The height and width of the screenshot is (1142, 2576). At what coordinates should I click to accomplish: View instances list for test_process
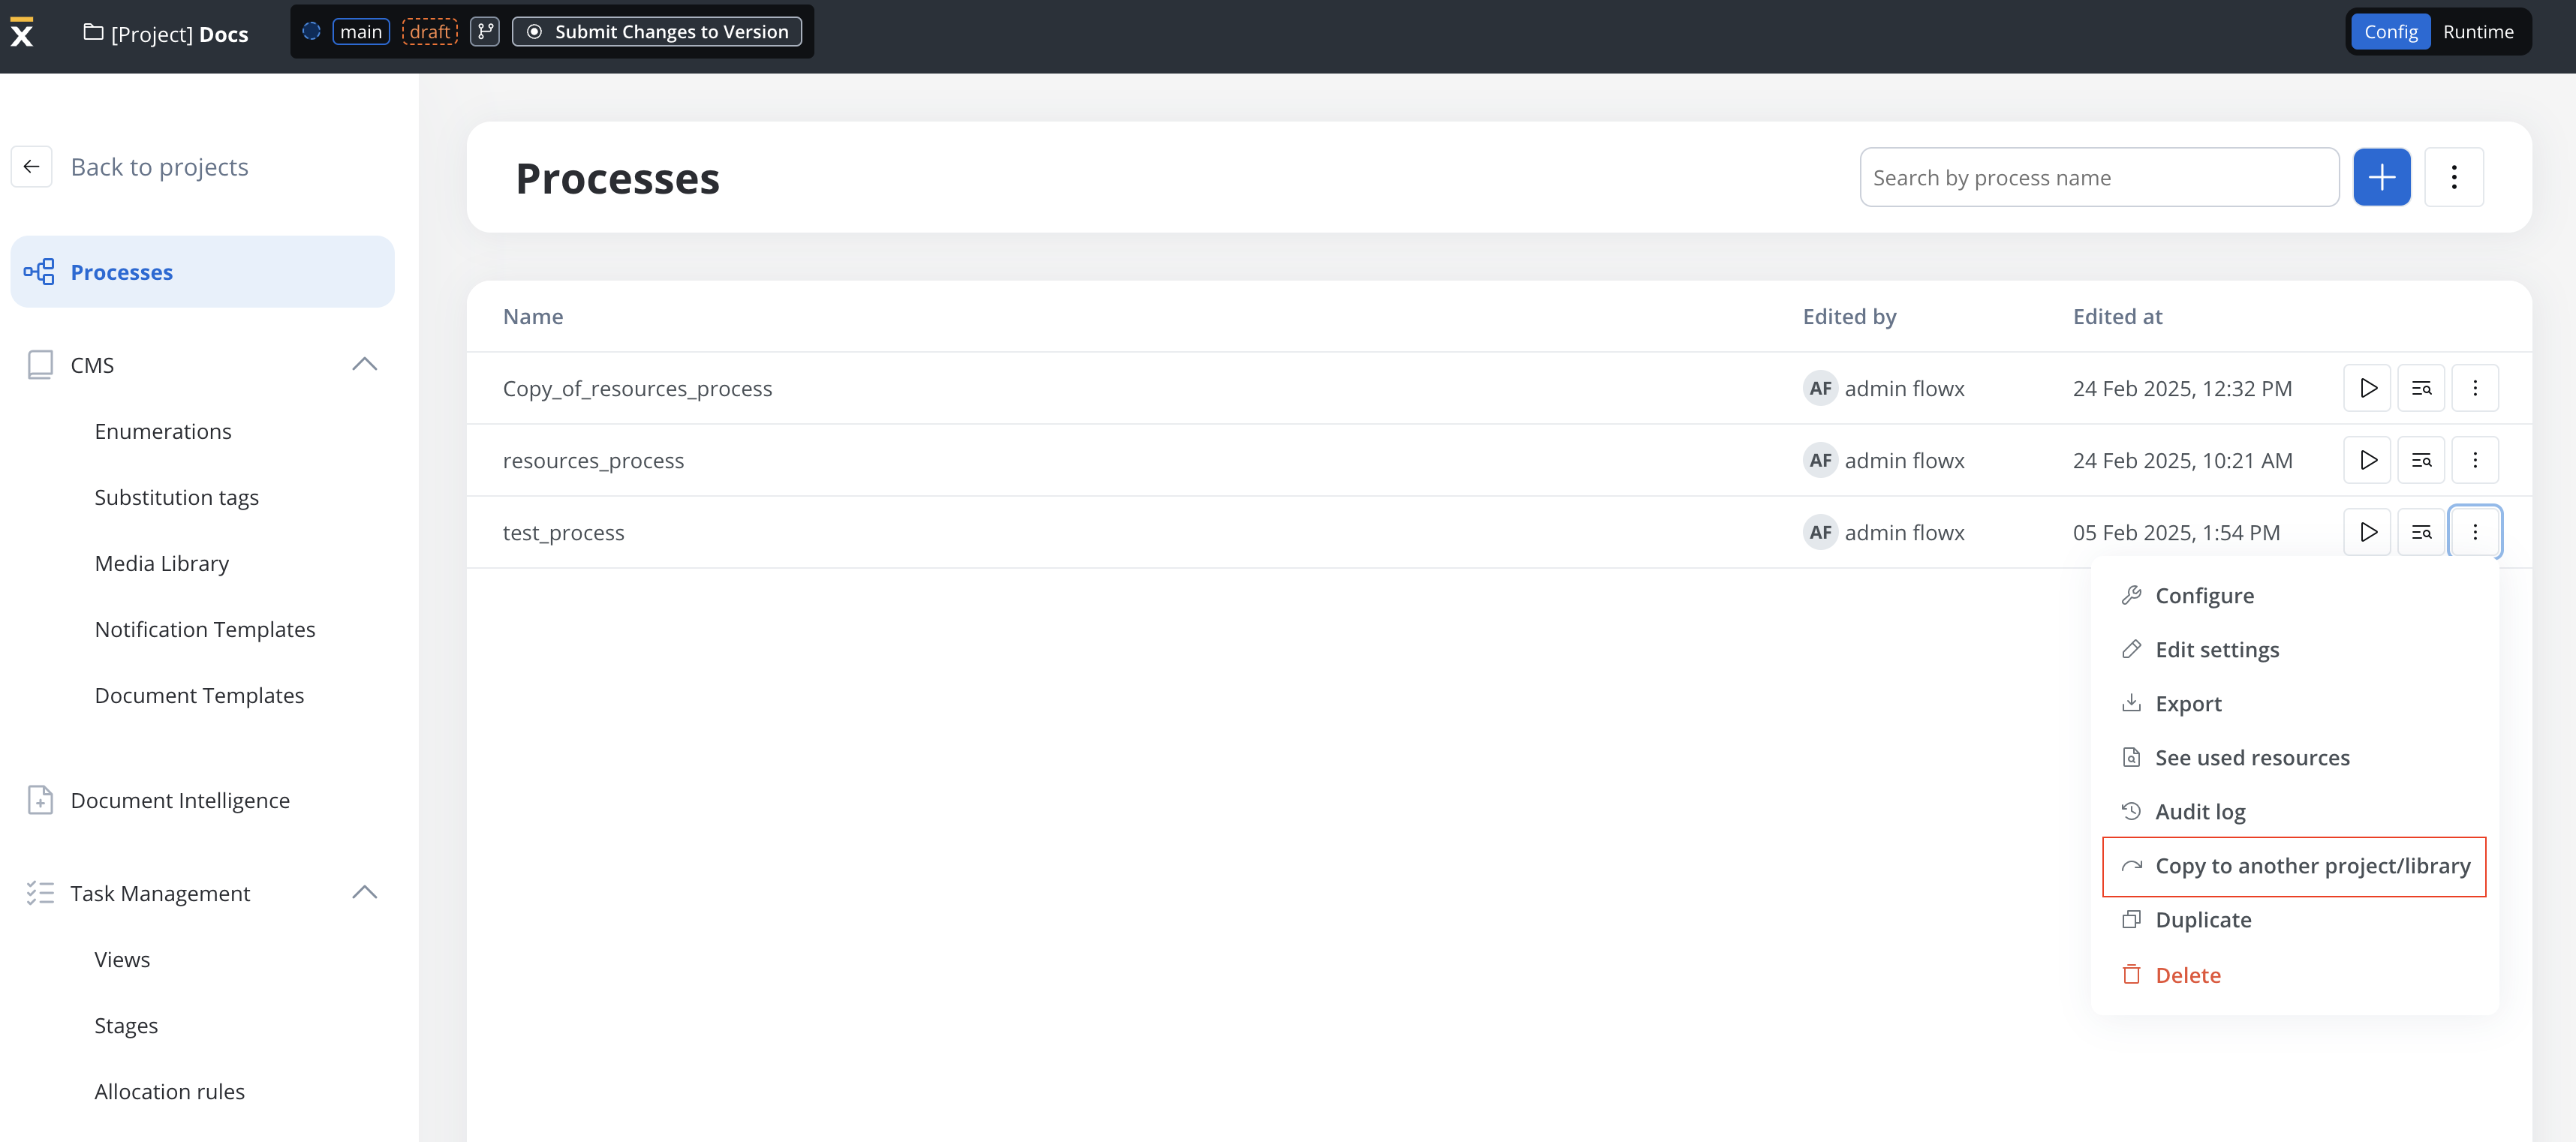pyautogui.click(x=2421, y=532)
